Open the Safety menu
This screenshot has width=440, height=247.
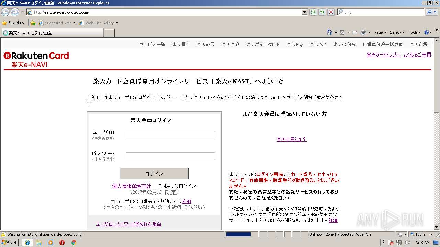tap(397, 32)
